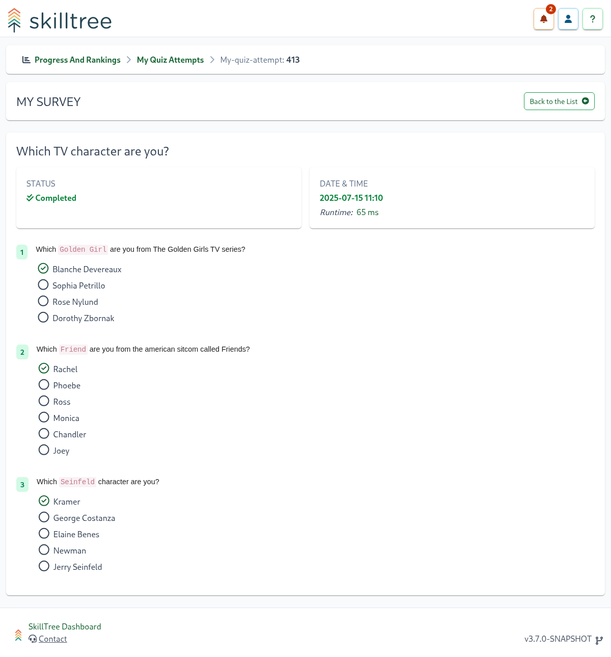This screenshot has height=657, width=611.
Task: Click Back to the List button
Action: [559, 101]
